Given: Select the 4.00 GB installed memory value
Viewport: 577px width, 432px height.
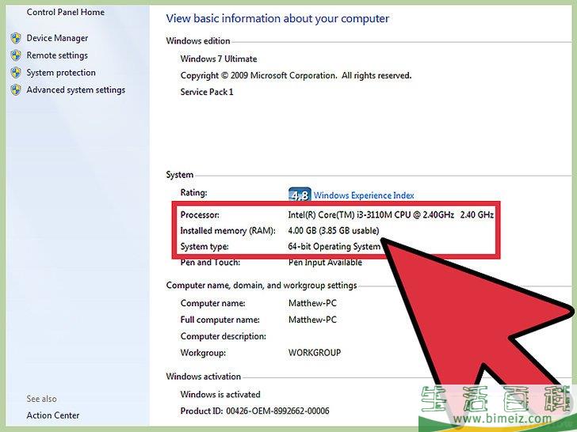Looking at the screenshot, I should 334,231.
